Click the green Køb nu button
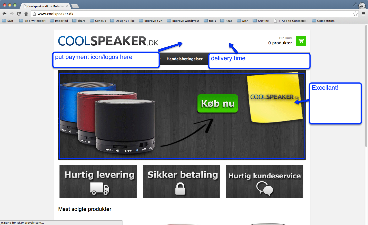 point(217,104)
